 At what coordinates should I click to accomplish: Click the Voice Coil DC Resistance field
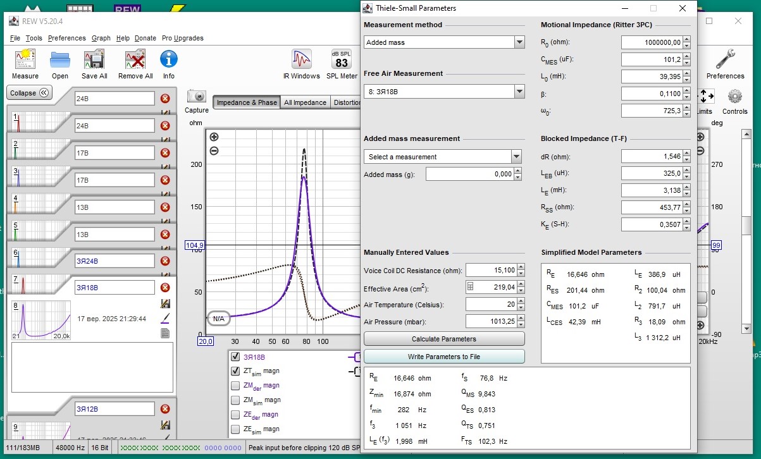point(491,271)
